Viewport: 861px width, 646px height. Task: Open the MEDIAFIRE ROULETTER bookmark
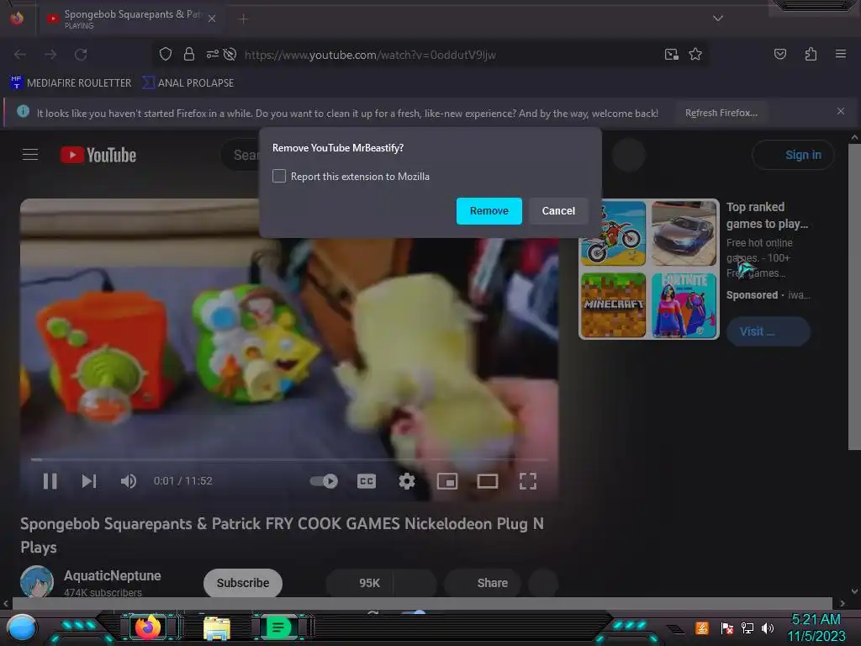coord(71,83)
